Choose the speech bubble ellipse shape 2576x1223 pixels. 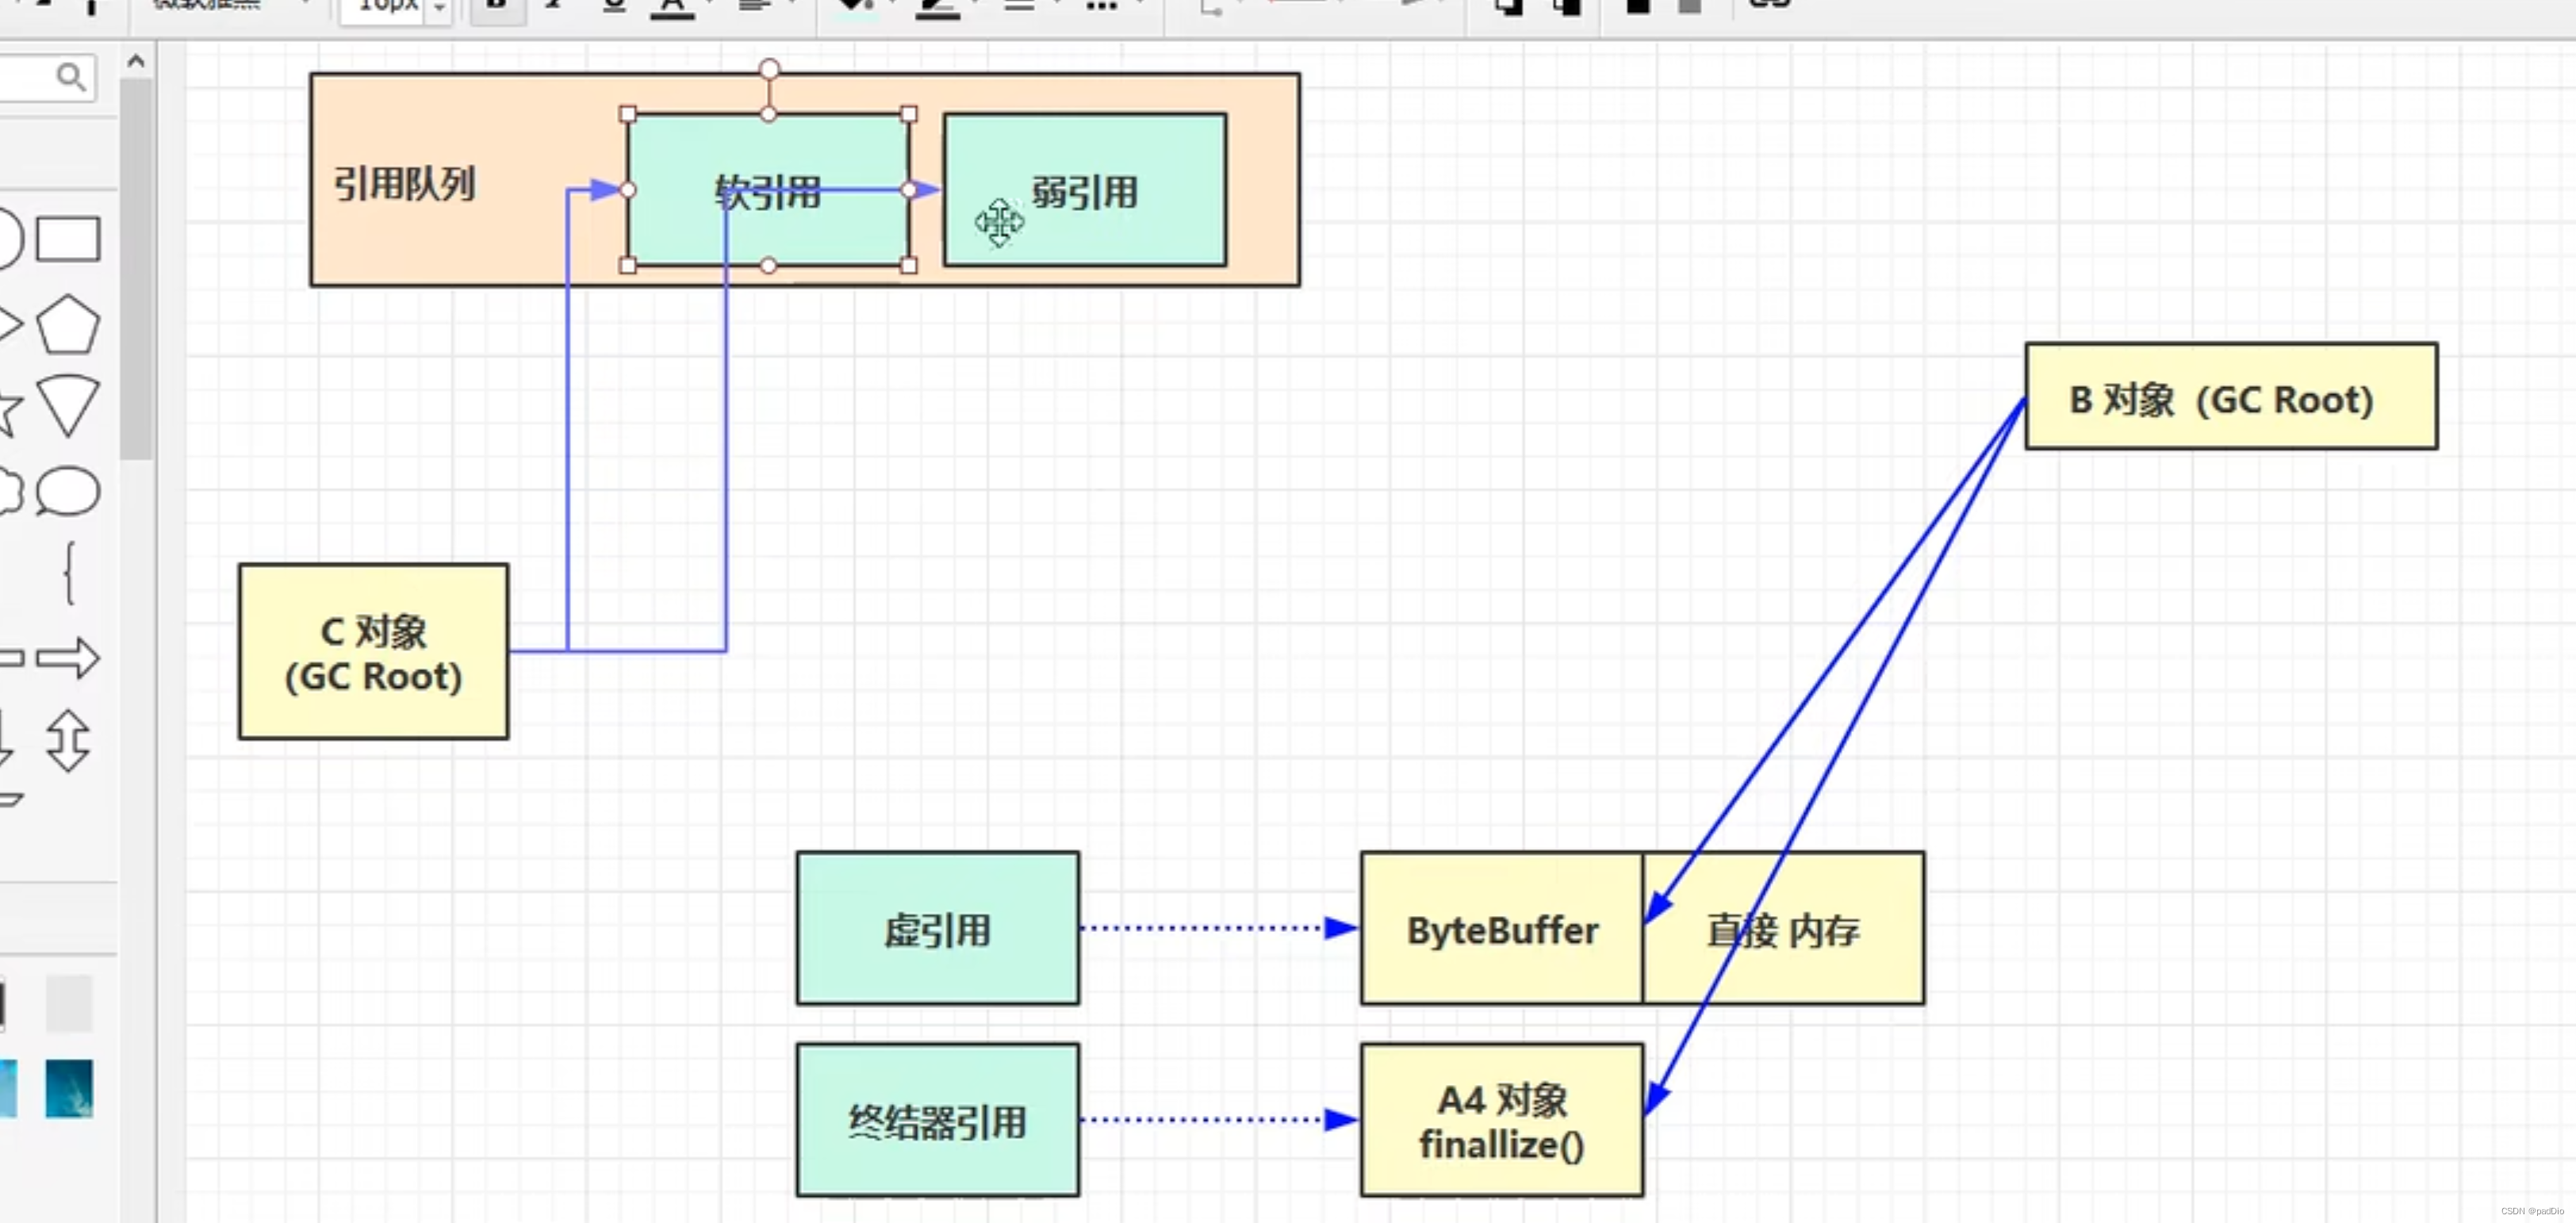click(68, 491)
